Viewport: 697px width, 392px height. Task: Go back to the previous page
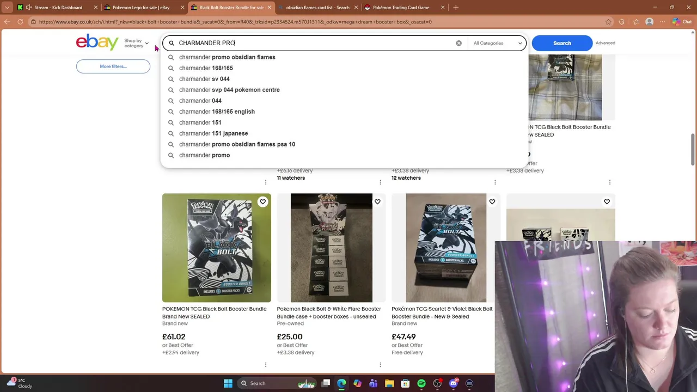(x=7, y=22)
